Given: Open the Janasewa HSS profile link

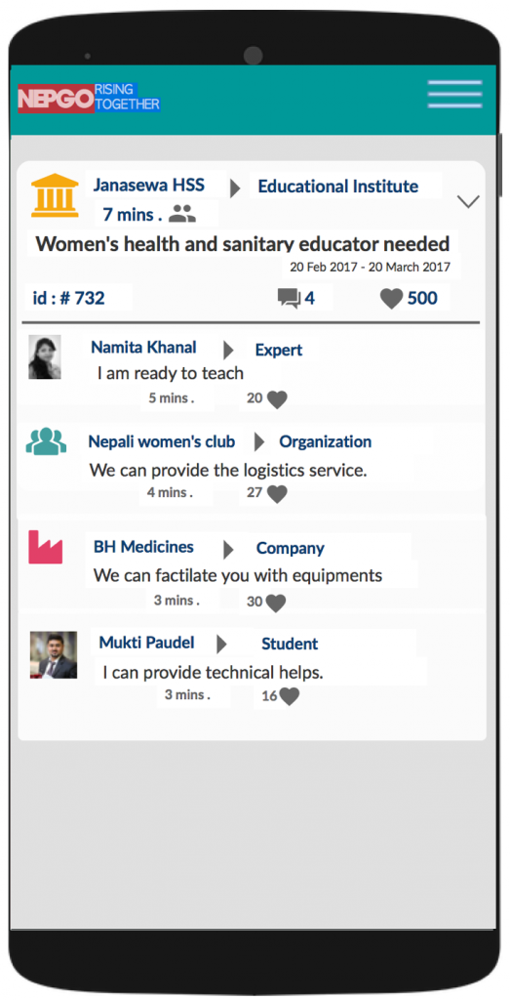Looking at the screenshot, I should tap(149, 185).
